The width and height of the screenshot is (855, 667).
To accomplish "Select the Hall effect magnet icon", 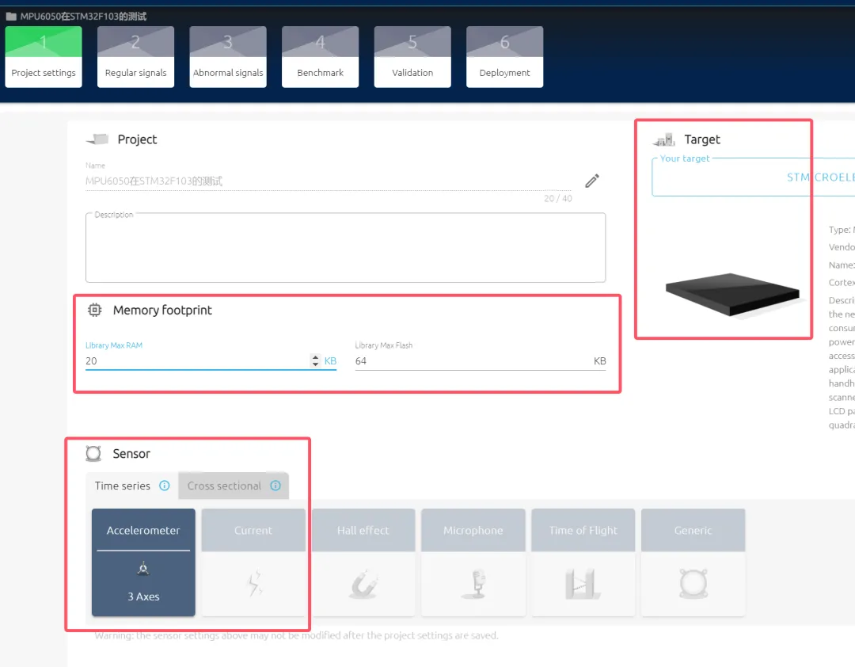I will pyautogui.click(x=363, y=585).
